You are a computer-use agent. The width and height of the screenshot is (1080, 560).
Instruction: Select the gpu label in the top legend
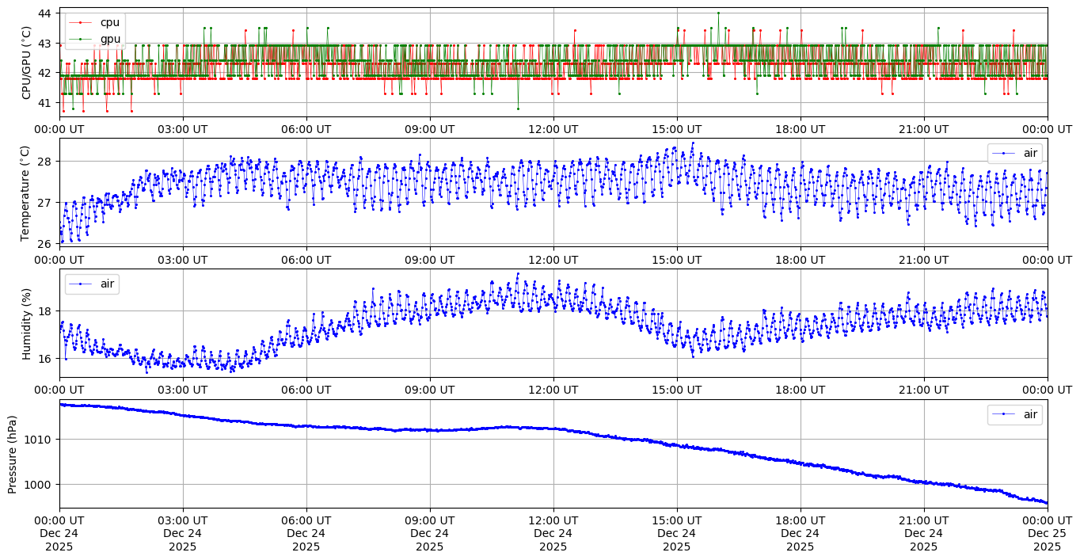(109, 39)
